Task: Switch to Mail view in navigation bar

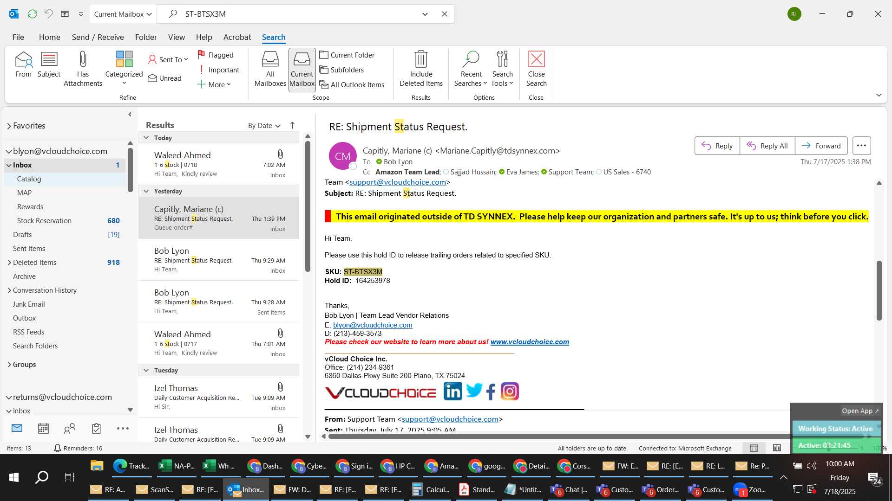Action: pos(17,428)
